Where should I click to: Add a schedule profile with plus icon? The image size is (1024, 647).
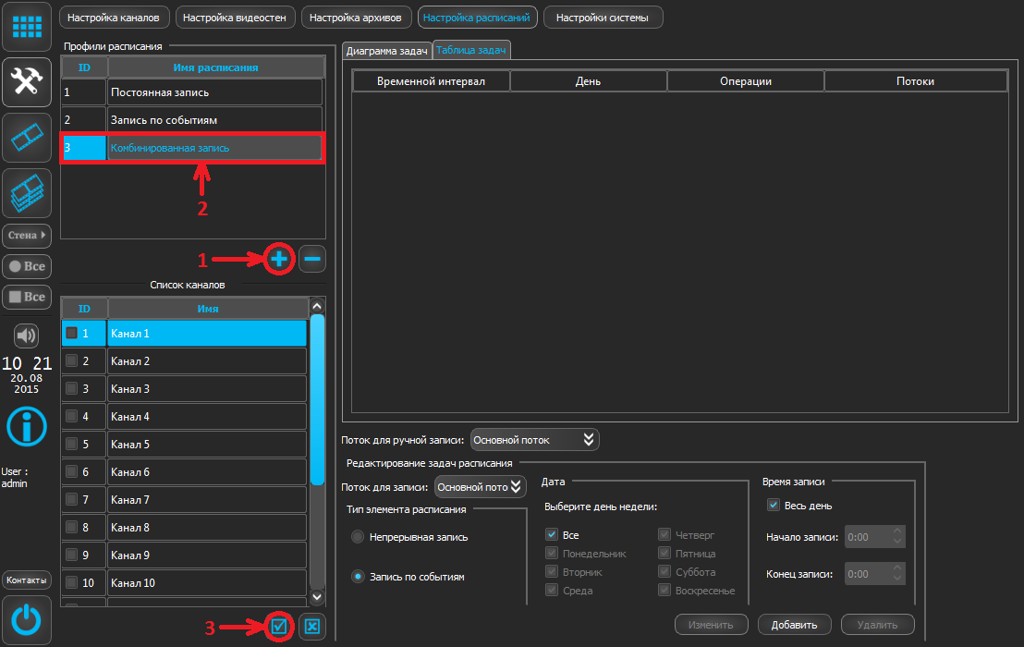[278, 260]
